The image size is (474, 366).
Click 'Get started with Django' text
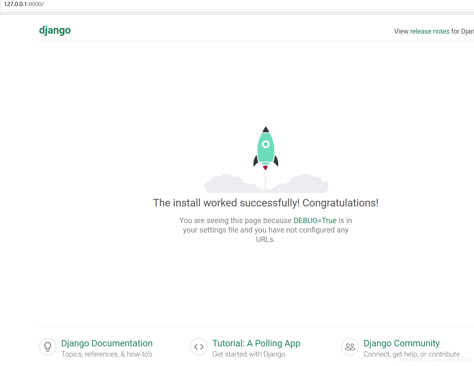click(x=249, y=354)
